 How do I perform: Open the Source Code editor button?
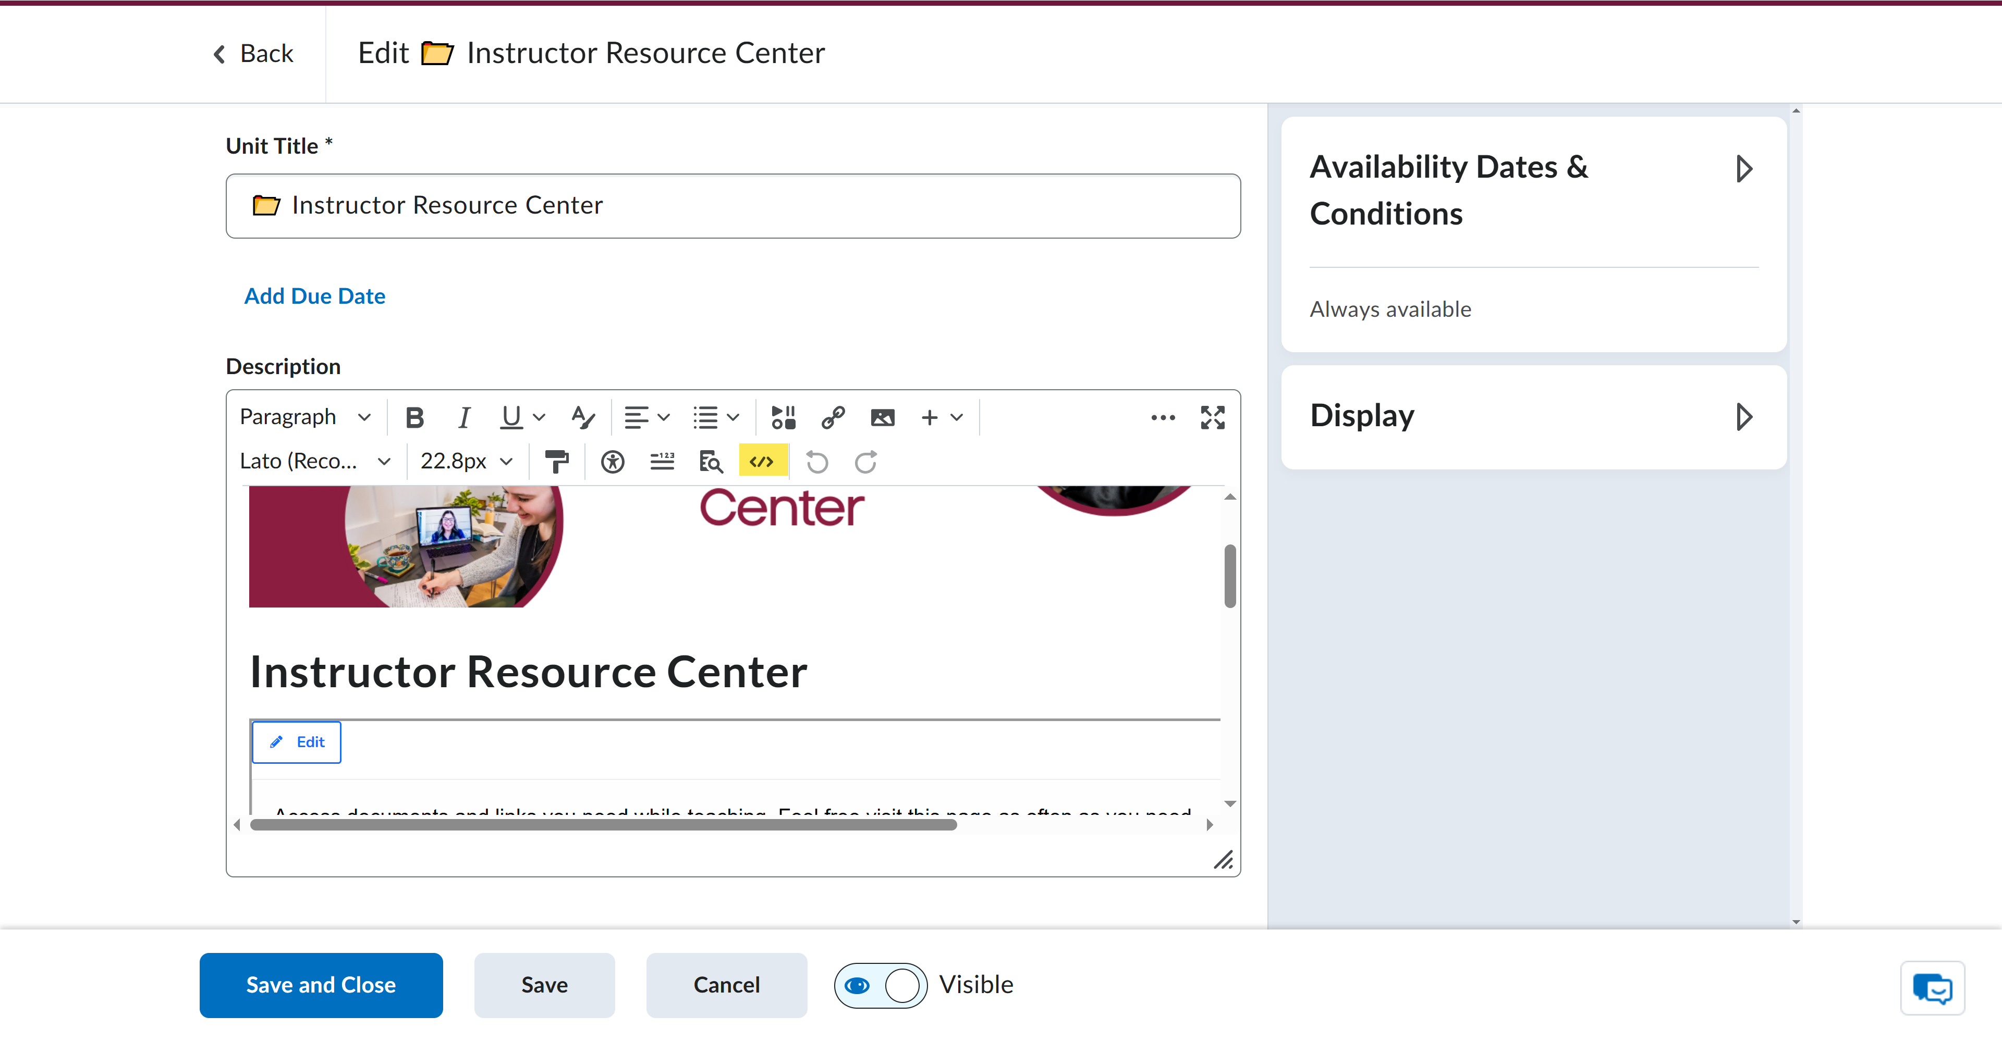[762, 462]
